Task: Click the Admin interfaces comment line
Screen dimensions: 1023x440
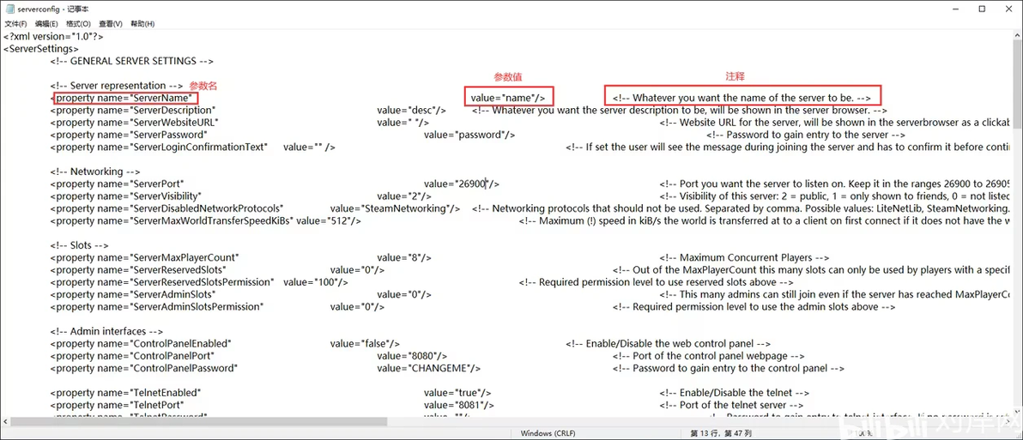Action: [107, 331]
